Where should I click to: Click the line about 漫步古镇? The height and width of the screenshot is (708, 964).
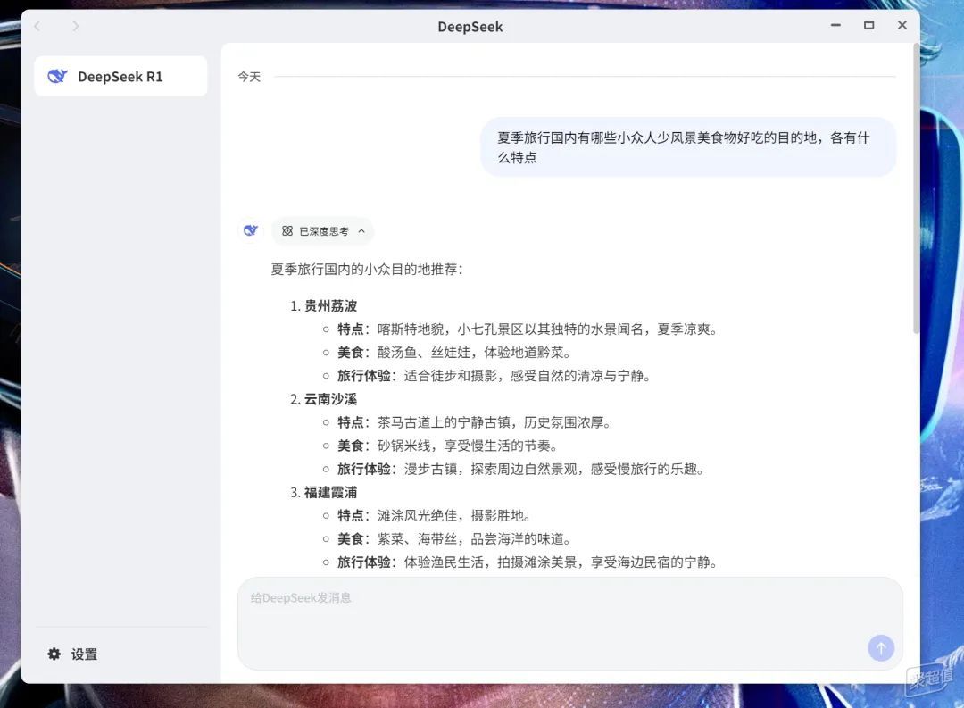[x=520, y=470]
